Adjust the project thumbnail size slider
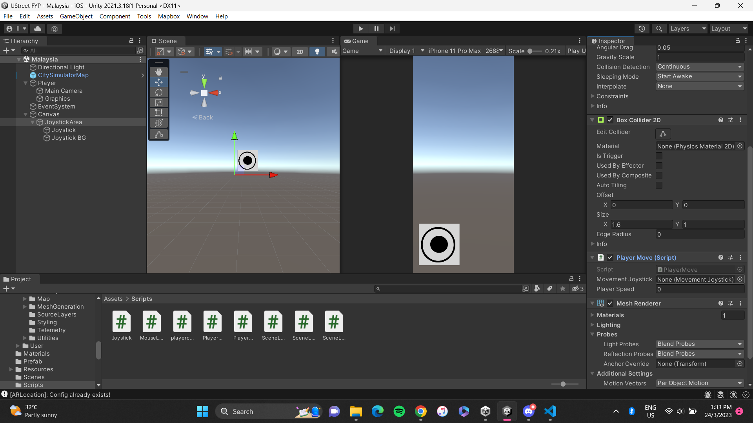Screen dimensions: 753x423 (x=564, y=384)
